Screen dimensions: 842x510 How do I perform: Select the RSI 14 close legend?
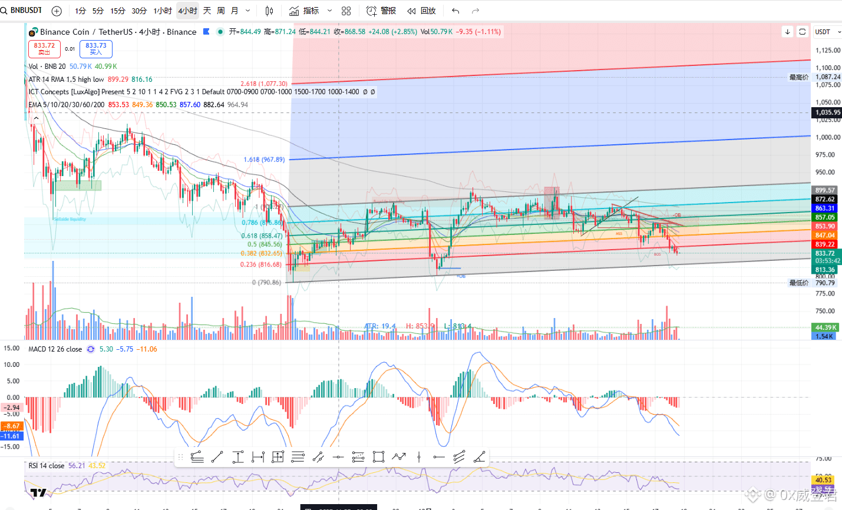[47, 466]
